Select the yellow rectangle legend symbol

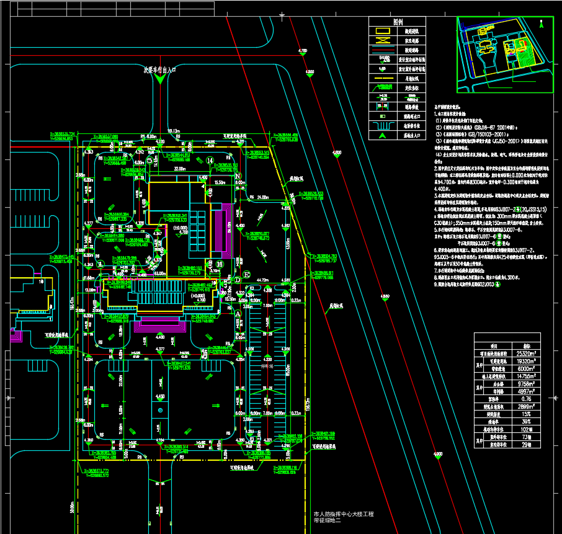[383, 31]
